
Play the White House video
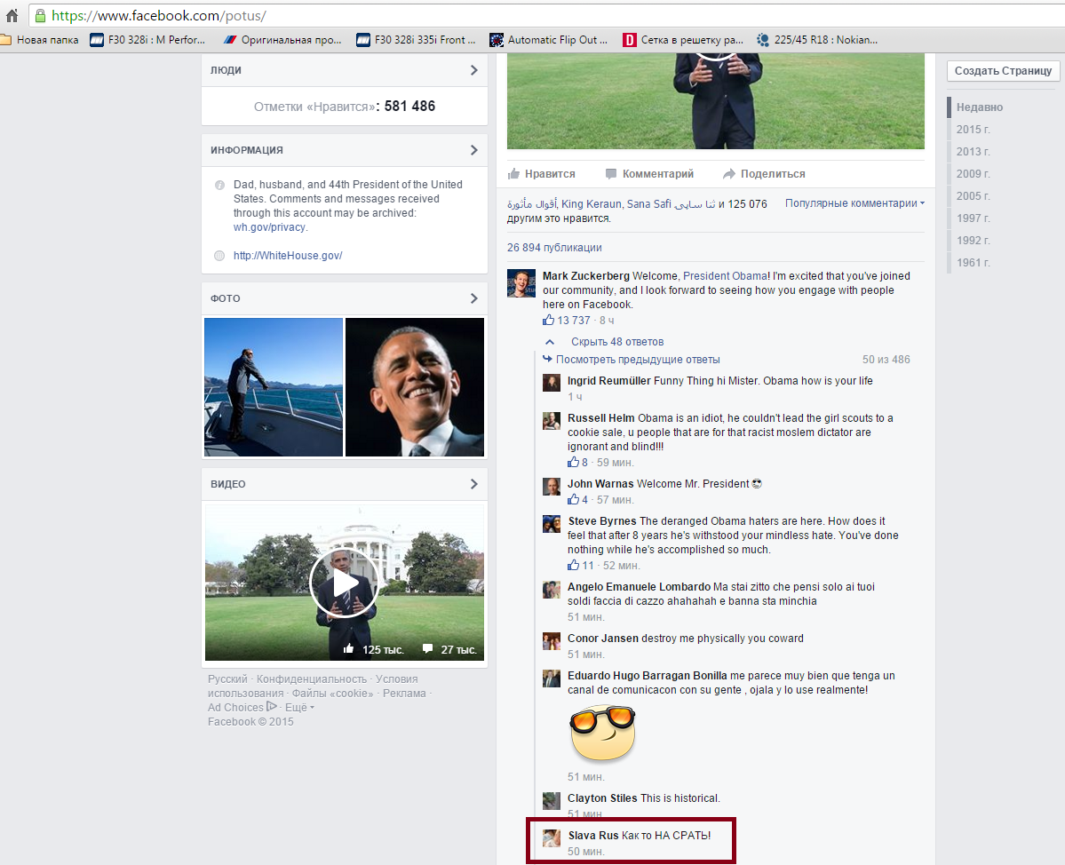[345, 583]
